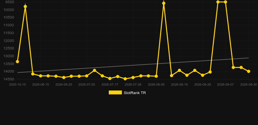Click the 2025-10-15 date axis label
Image resolution: width=258 pixels, height=125 pixels.
click(x=17, y=85)
